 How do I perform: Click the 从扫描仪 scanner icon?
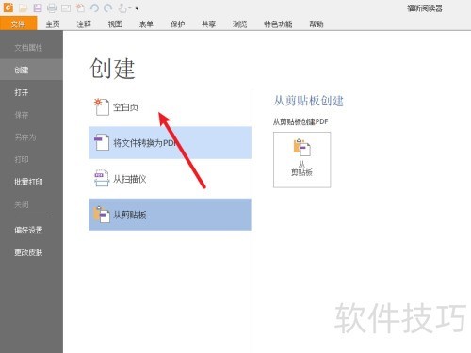pyautogui.click(x=102, y=178)
